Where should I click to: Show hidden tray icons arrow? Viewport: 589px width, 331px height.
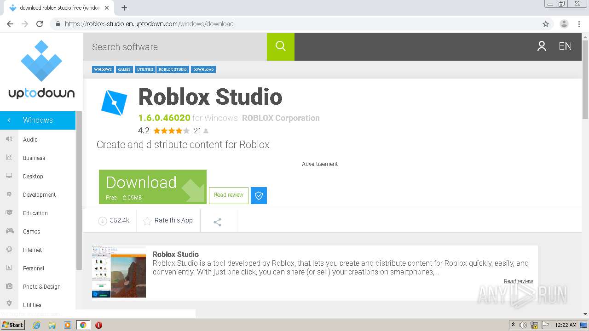point(513,325)
